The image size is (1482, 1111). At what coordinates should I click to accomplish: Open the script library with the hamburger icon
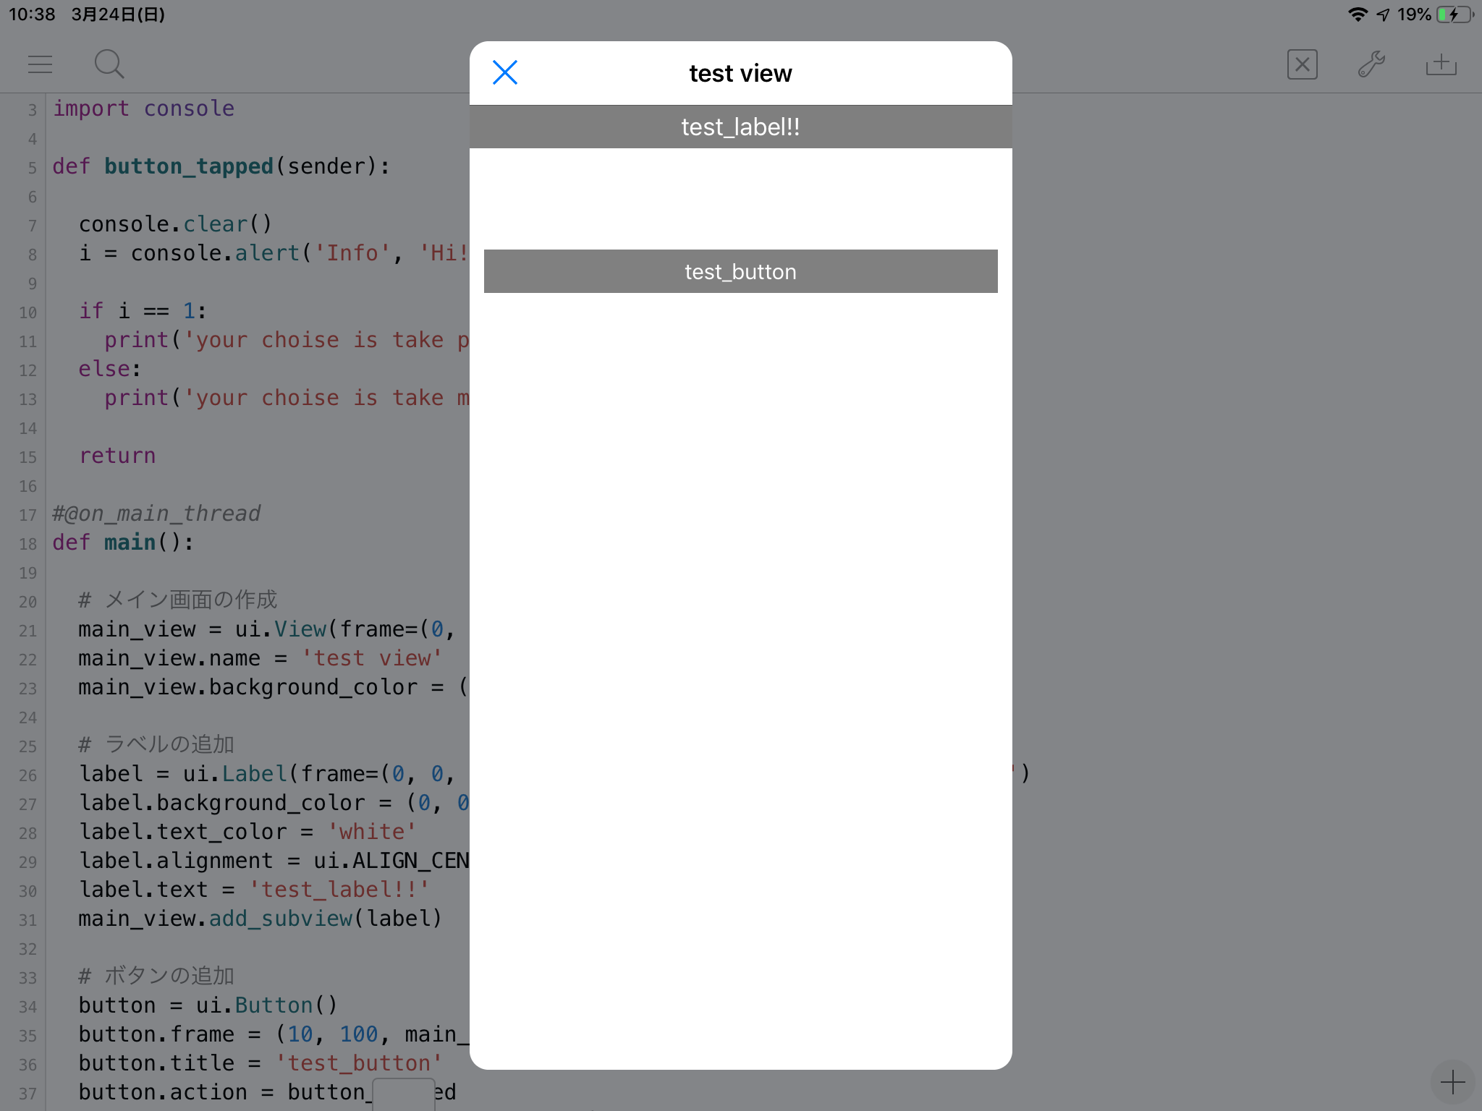tap(40, 64)
